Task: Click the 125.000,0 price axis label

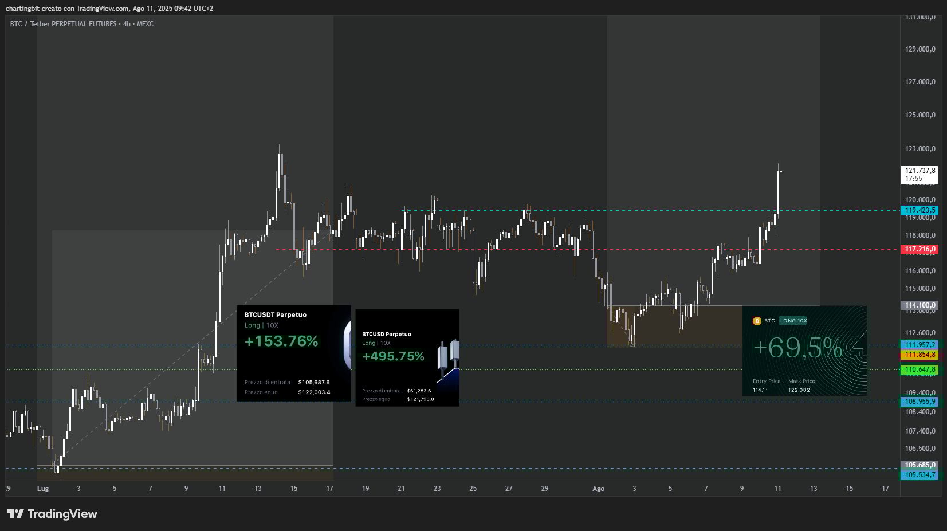Action: coord(920,115)
